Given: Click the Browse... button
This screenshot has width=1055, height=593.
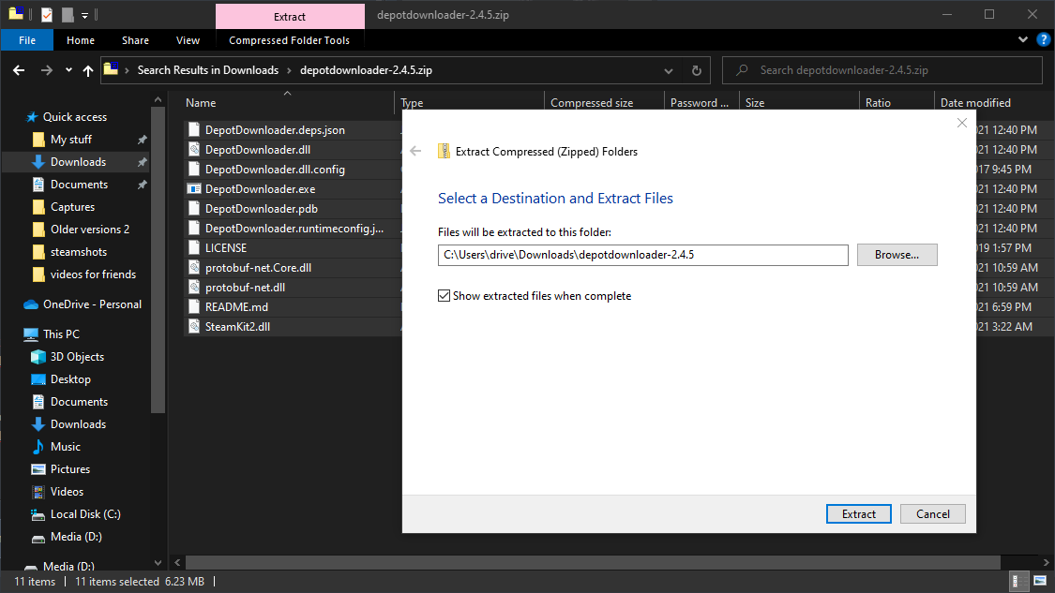Looking at the screenshot, I should pos(897,255).
